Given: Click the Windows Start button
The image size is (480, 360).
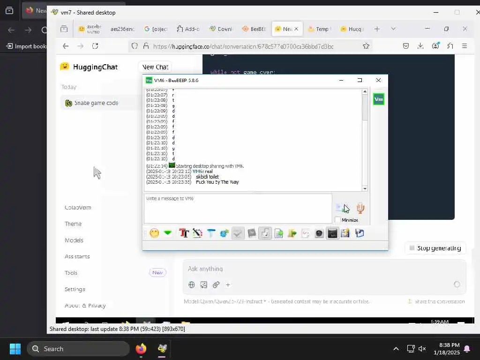Looking at the screenshot, I should pos(15,349).
